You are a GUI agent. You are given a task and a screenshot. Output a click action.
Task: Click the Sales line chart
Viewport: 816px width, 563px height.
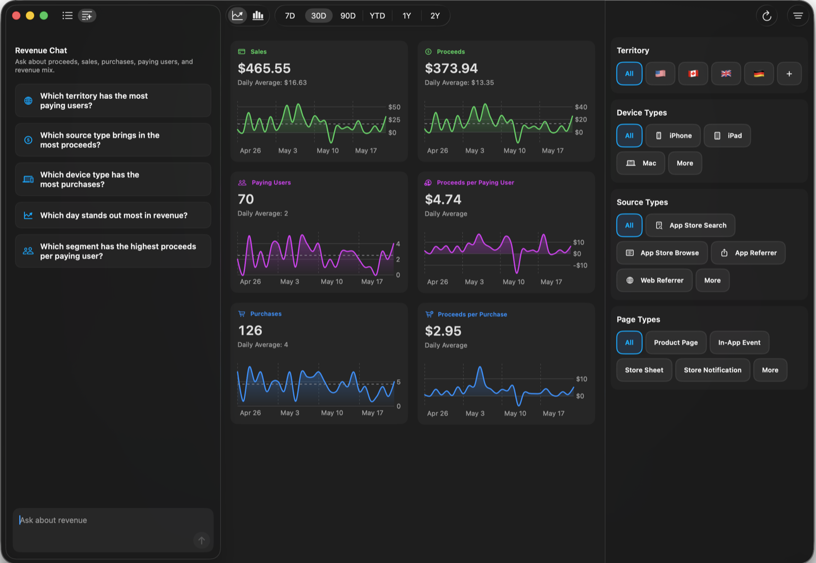pyautogui.click(x=312, y=123)
